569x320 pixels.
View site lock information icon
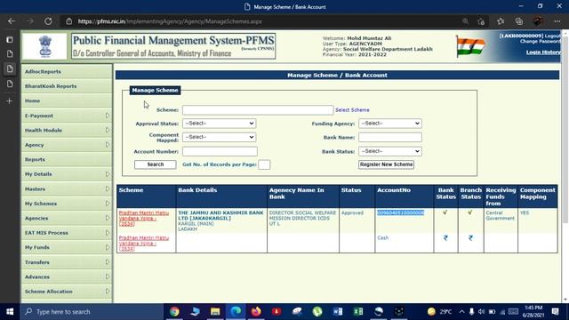(x=69, y=21)
